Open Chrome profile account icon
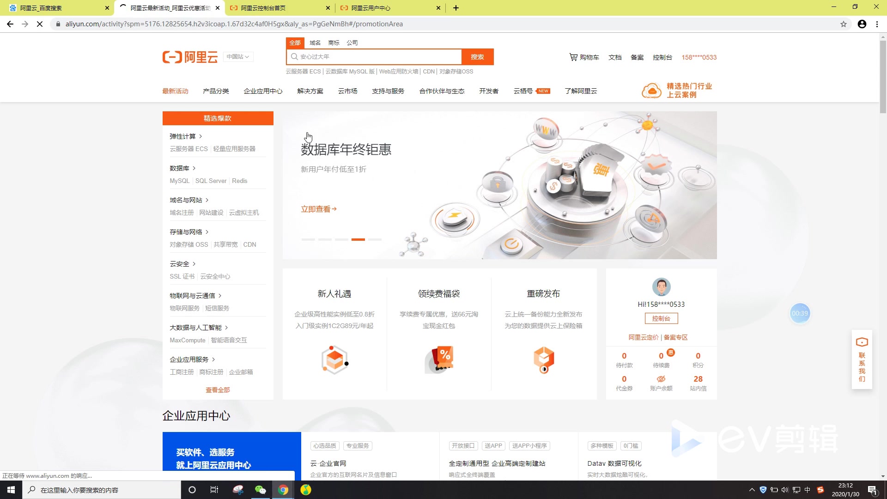The height and width of the screenshot is (499, 887). click(x=862, y=24)
